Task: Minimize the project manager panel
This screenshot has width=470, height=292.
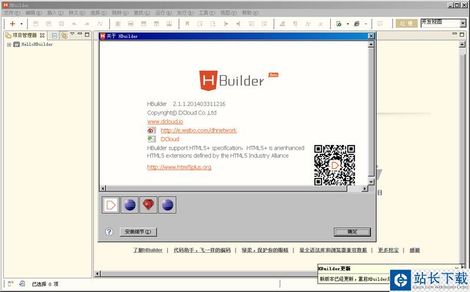Action: [80, 34]
